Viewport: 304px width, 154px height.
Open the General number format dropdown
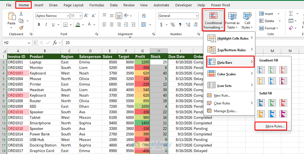point(197,16)
